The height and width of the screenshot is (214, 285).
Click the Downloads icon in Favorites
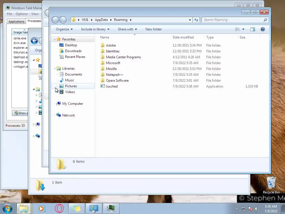[62, 51]
